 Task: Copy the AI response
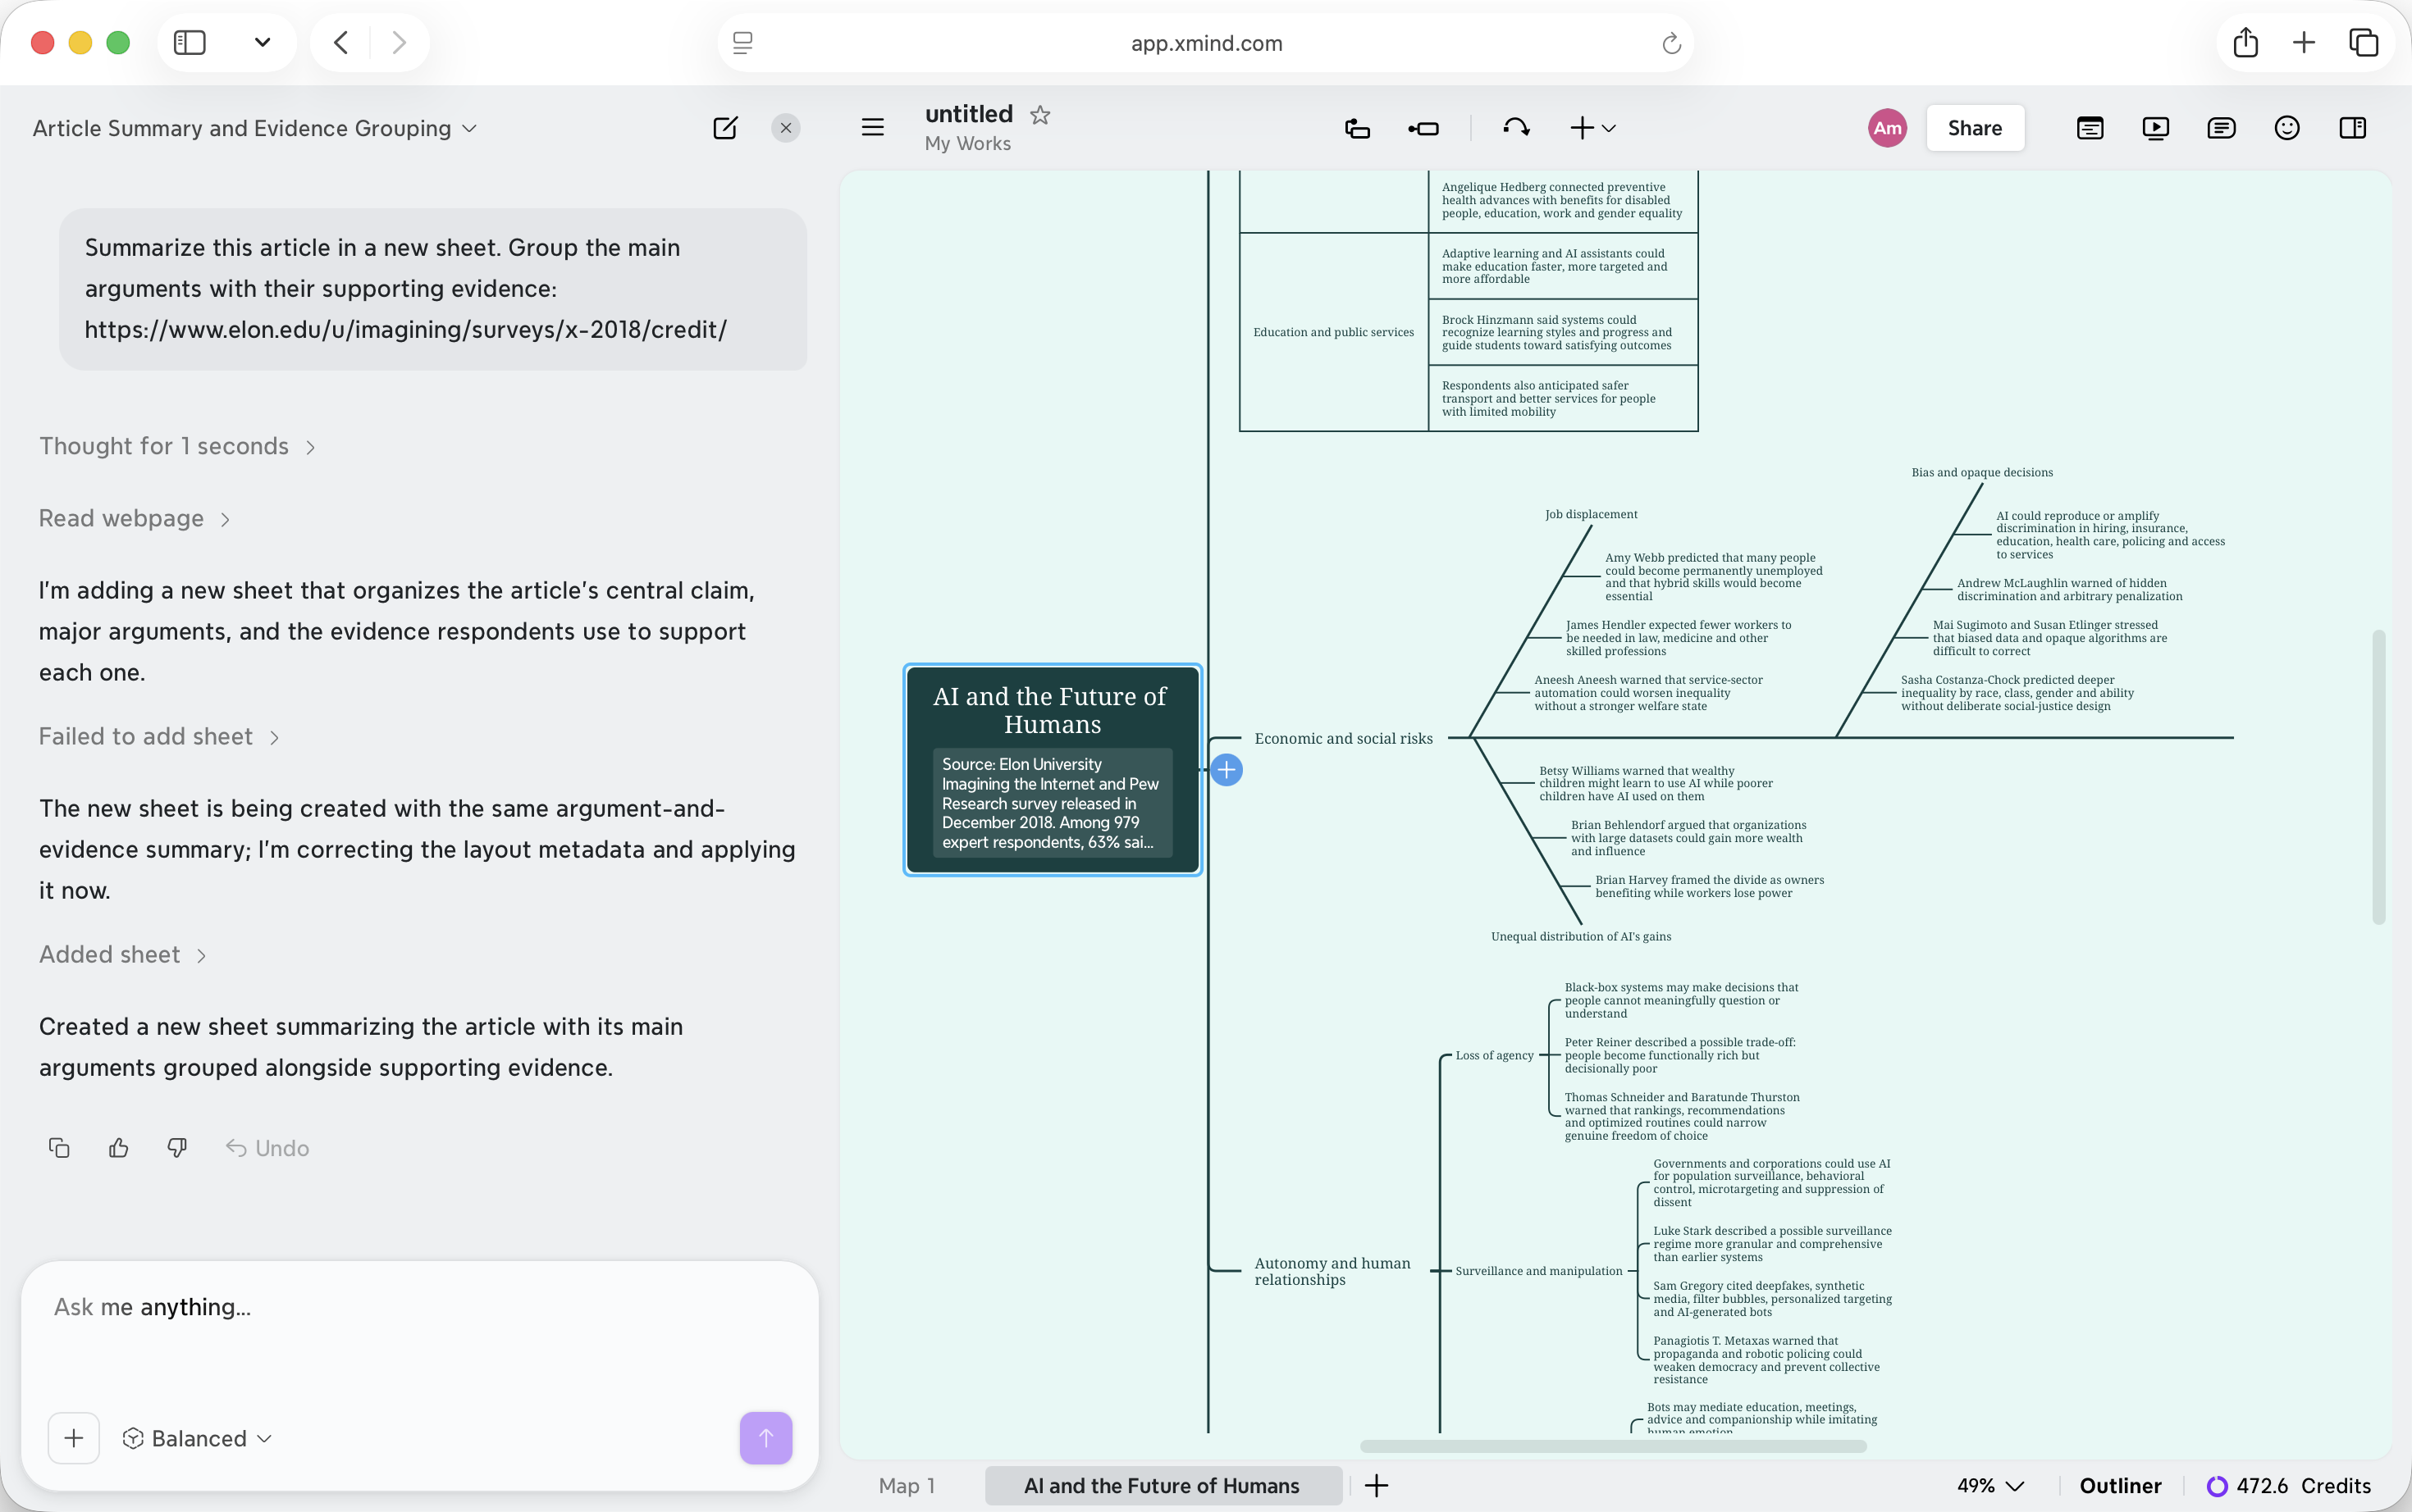59,1147
